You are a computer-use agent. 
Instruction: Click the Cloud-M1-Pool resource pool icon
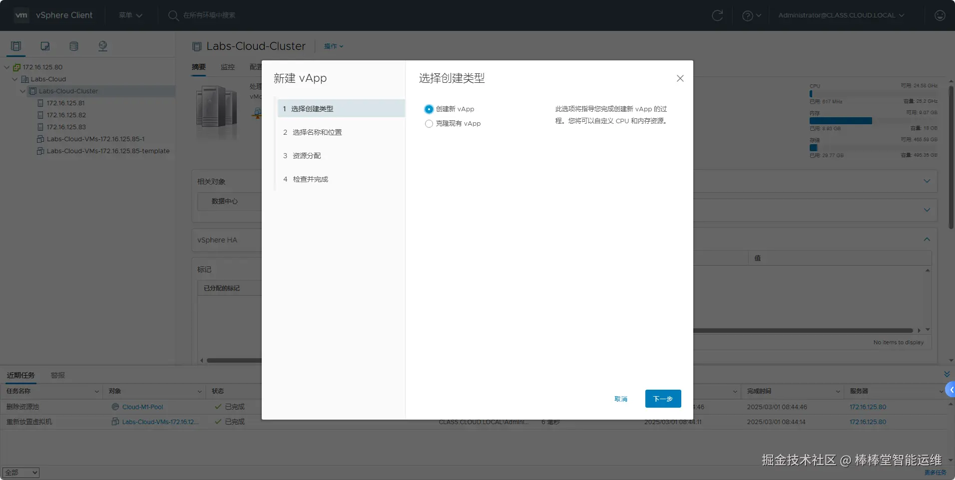115,407
